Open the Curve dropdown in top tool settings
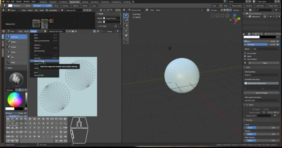Image resolution: width=282 pixels, height=148 pixels. 95,6
